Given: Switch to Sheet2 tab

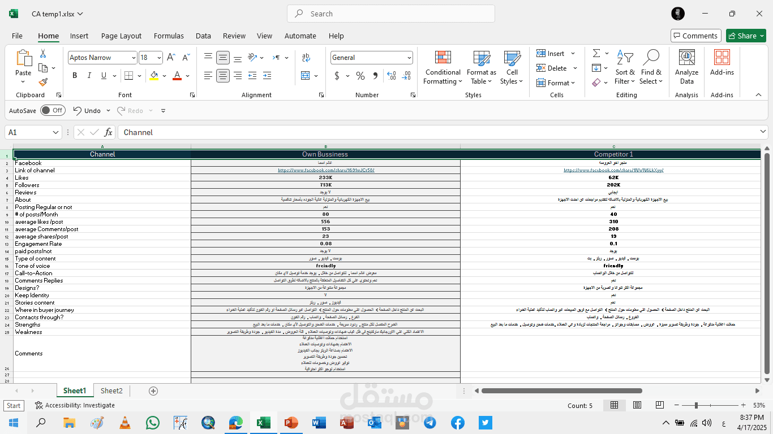Looking at the screenshot, I should click(x=111, y=390).
